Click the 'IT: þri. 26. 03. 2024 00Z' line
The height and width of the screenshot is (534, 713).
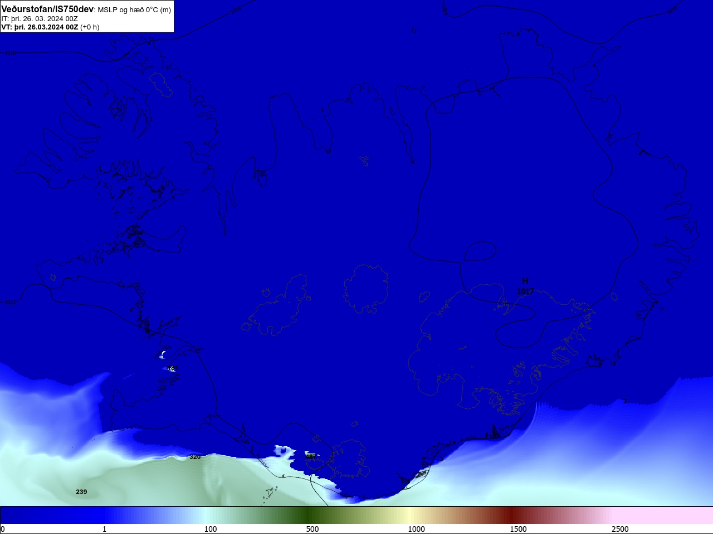[x=40, y=18]
